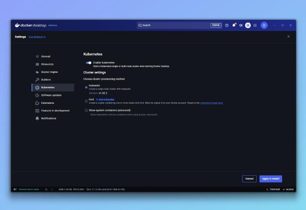Click into the Search field
The width and height of the screenshot is (306, 210).
(179, 25)
